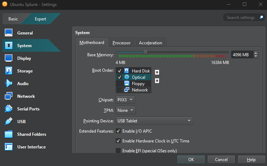Click the Storage disk icon
Viewport: 267px width, 166px height.
pos(8,71)
